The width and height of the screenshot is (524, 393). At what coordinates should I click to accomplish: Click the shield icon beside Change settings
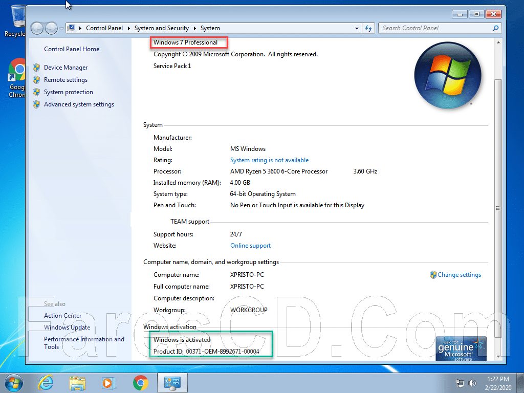point(433,275)
